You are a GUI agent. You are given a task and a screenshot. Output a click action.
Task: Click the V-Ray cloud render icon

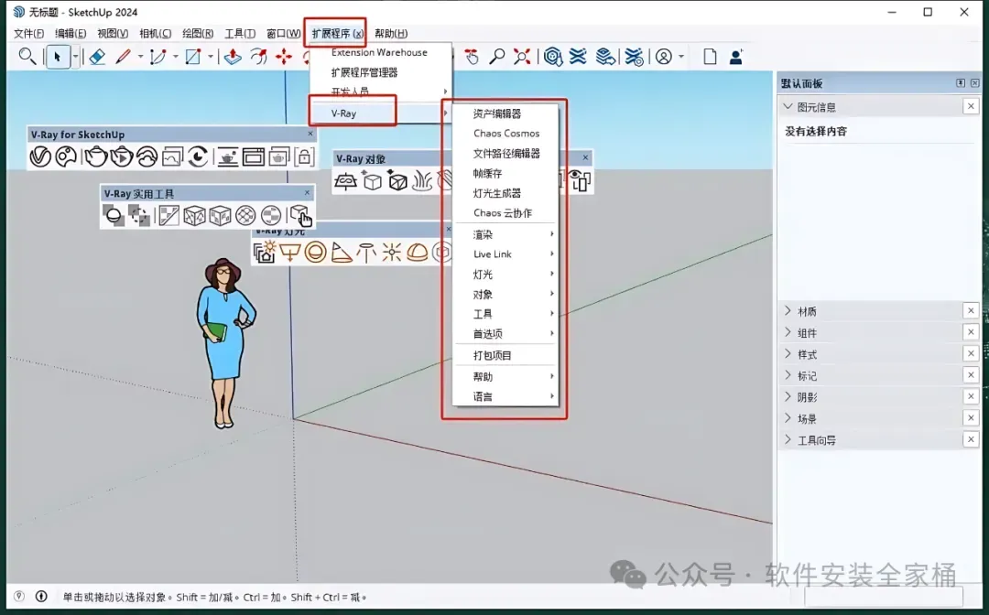[x=147, y=156]
